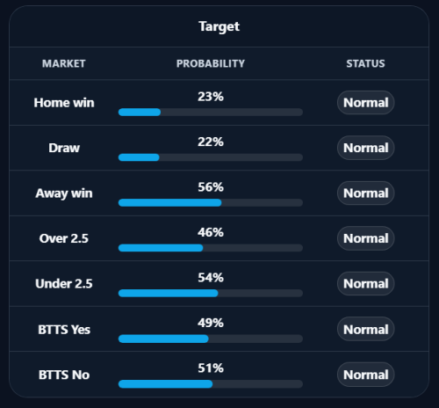Click the PROBABILITY column header

211,63
